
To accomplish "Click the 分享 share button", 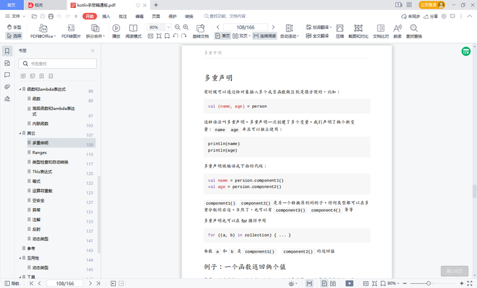I will pos(431,17).
